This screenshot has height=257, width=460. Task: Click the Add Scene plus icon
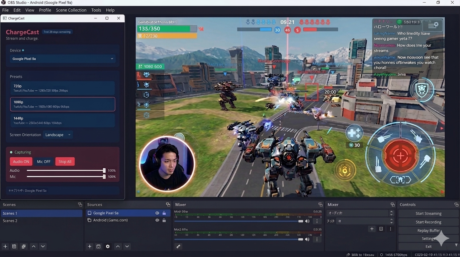click(5, 246)
